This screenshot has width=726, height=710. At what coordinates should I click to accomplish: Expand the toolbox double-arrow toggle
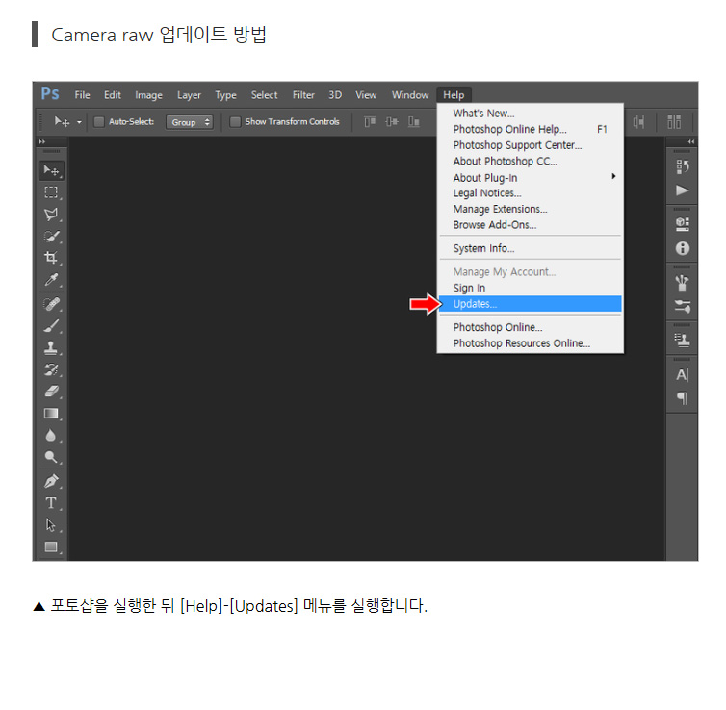[42, 141]
